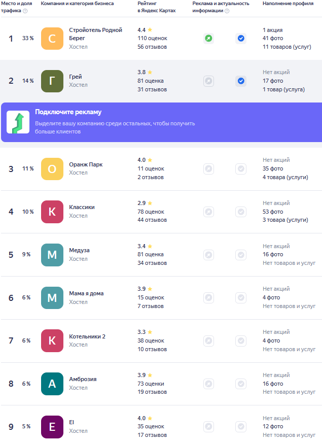
Task: Click '53 фото' in Классики row
Action: coord(273,212)
